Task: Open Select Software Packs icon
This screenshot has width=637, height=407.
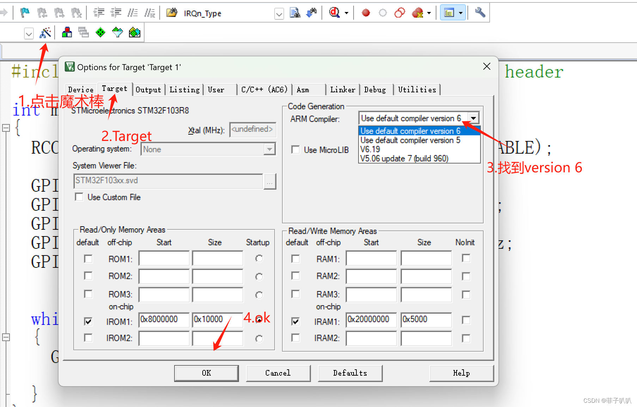Action: coord(117,33)
